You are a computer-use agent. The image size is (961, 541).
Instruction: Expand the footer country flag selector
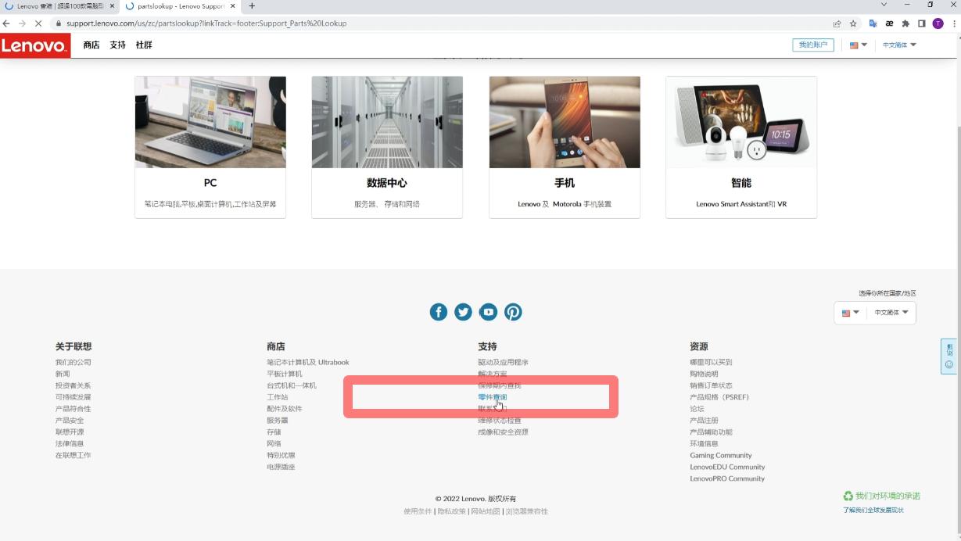[852, 313]
